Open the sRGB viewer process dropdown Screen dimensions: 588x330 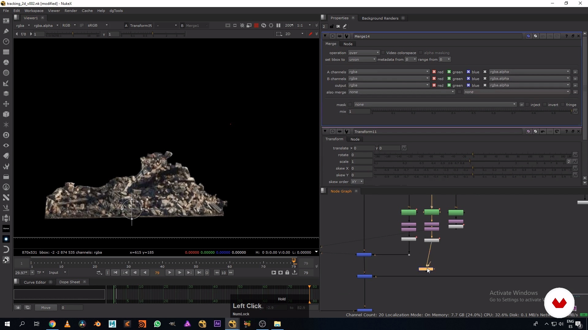click(x=97, y=25)
